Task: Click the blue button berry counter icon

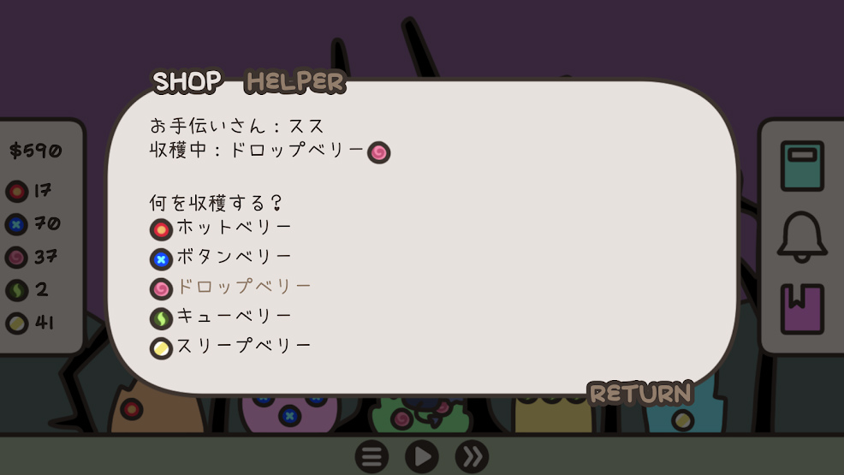Action: [16, 224]
